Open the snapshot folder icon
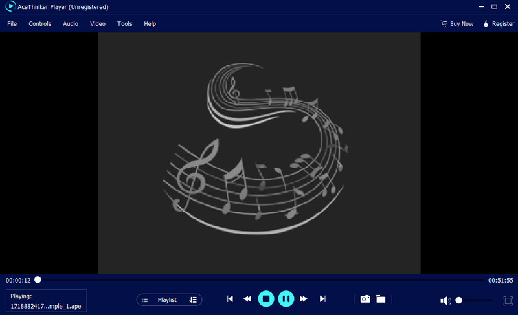518x315 pixels. click(381, 299)
